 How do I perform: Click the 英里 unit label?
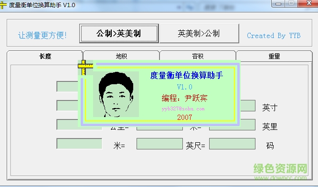pos(270,127)
